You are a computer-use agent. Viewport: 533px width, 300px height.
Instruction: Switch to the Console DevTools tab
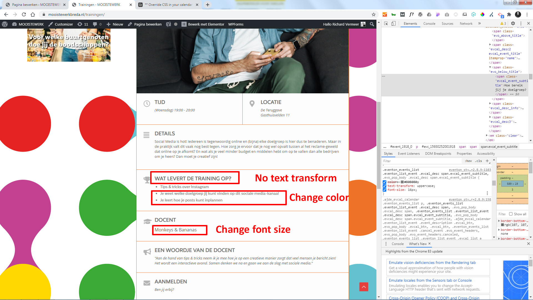(429, 24)
